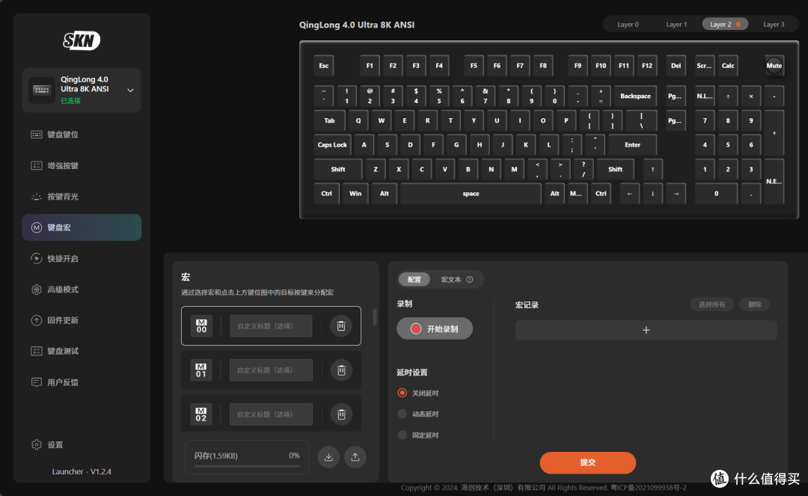Click the macro download icon button

click(328, 457)
